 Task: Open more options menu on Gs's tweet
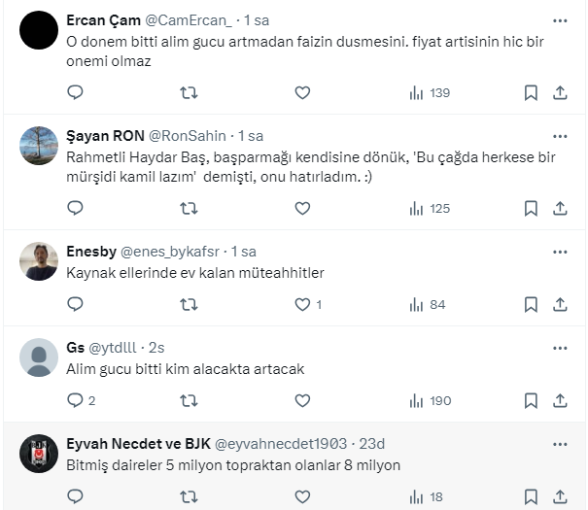[x=560, y=347]
